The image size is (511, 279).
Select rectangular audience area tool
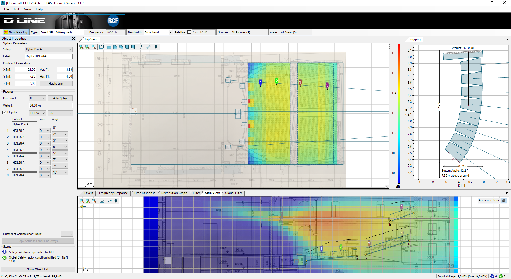tap(109, 47)
